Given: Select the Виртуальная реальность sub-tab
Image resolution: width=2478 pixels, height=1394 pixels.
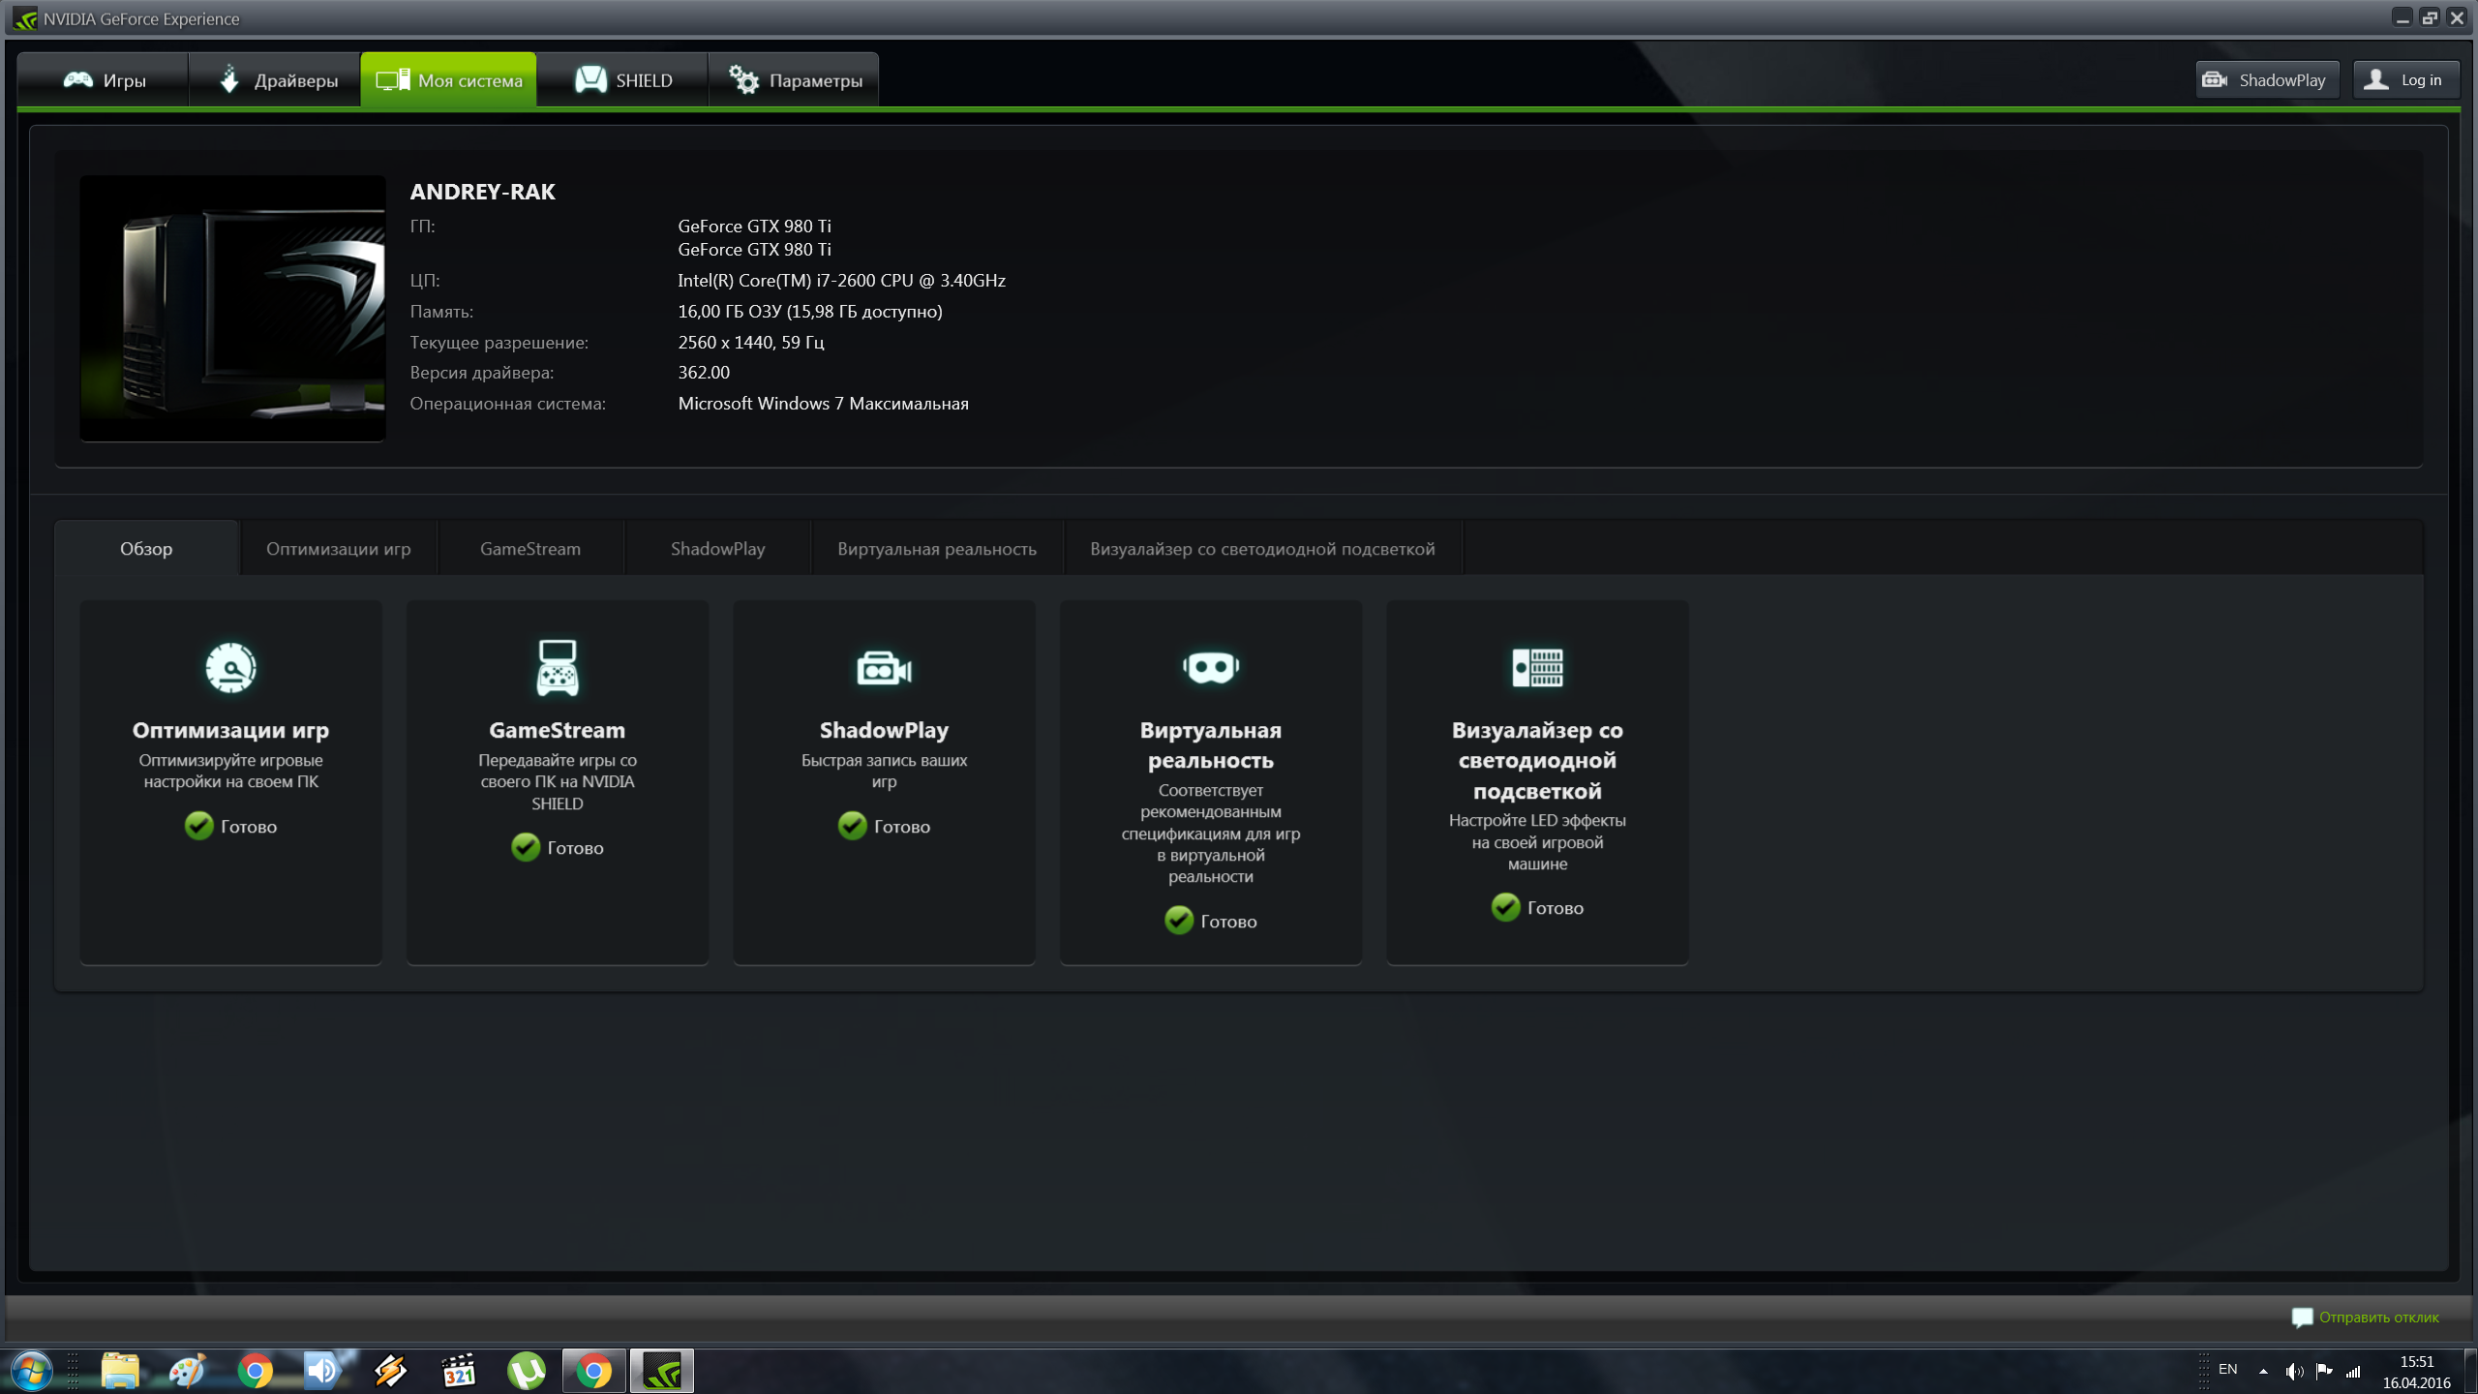Looking at the screenshot, I should coord(936,549).
